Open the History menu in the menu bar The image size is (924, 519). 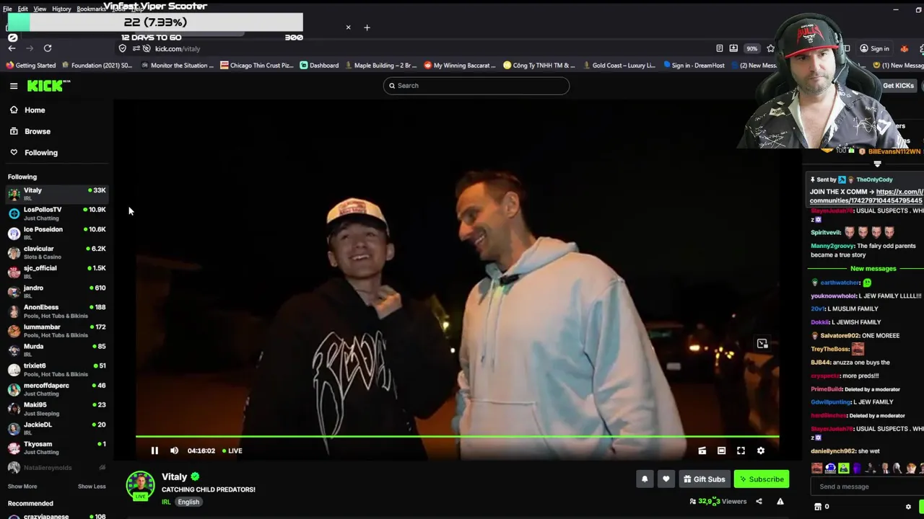coord(61,9)
